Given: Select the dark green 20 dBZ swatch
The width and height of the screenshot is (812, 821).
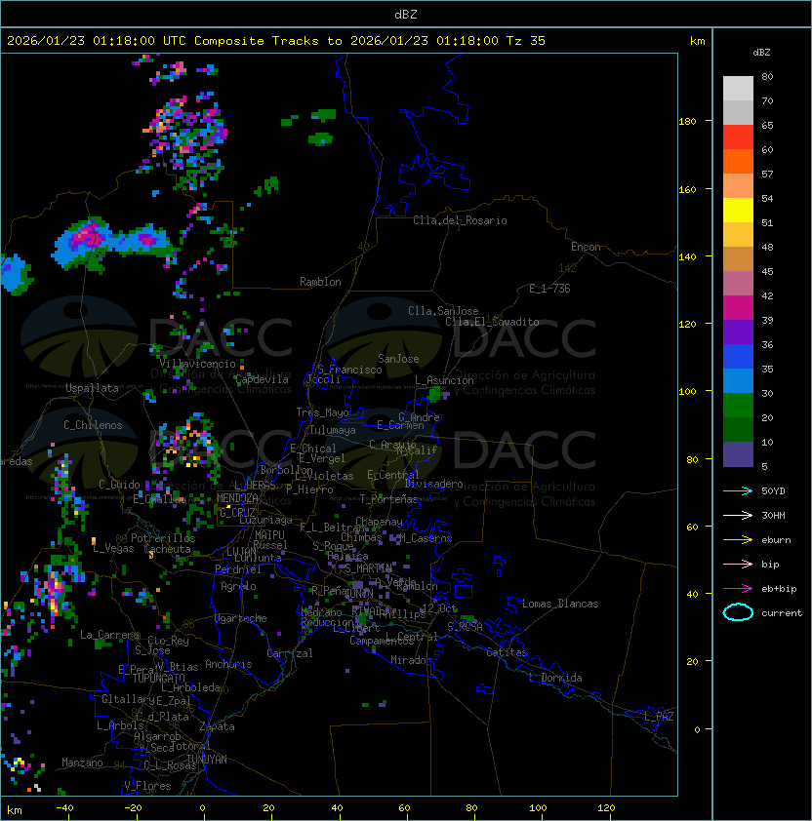Looking at the screenshot, I should (738, 429).
